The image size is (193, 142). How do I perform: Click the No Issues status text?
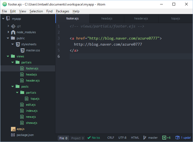tap(96, 138)
